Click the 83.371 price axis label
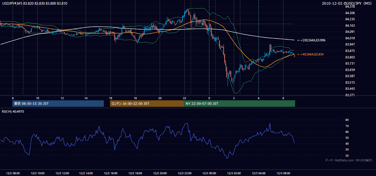 tap(350, 95)
